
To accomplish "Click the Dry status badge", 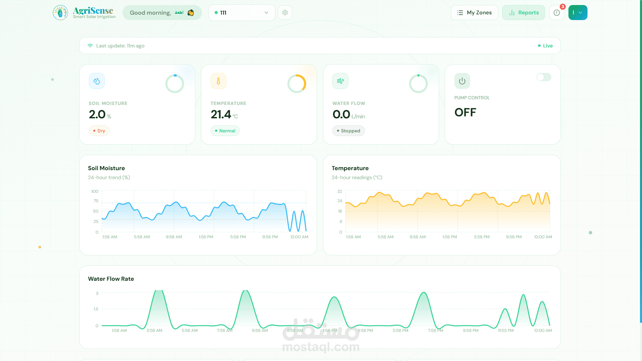I will click(99, 131).
